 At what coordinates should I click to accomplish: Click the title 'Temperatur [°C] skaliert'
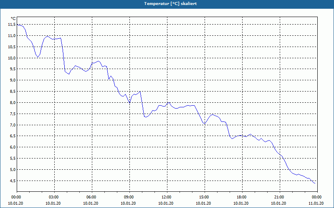[170, 4]
